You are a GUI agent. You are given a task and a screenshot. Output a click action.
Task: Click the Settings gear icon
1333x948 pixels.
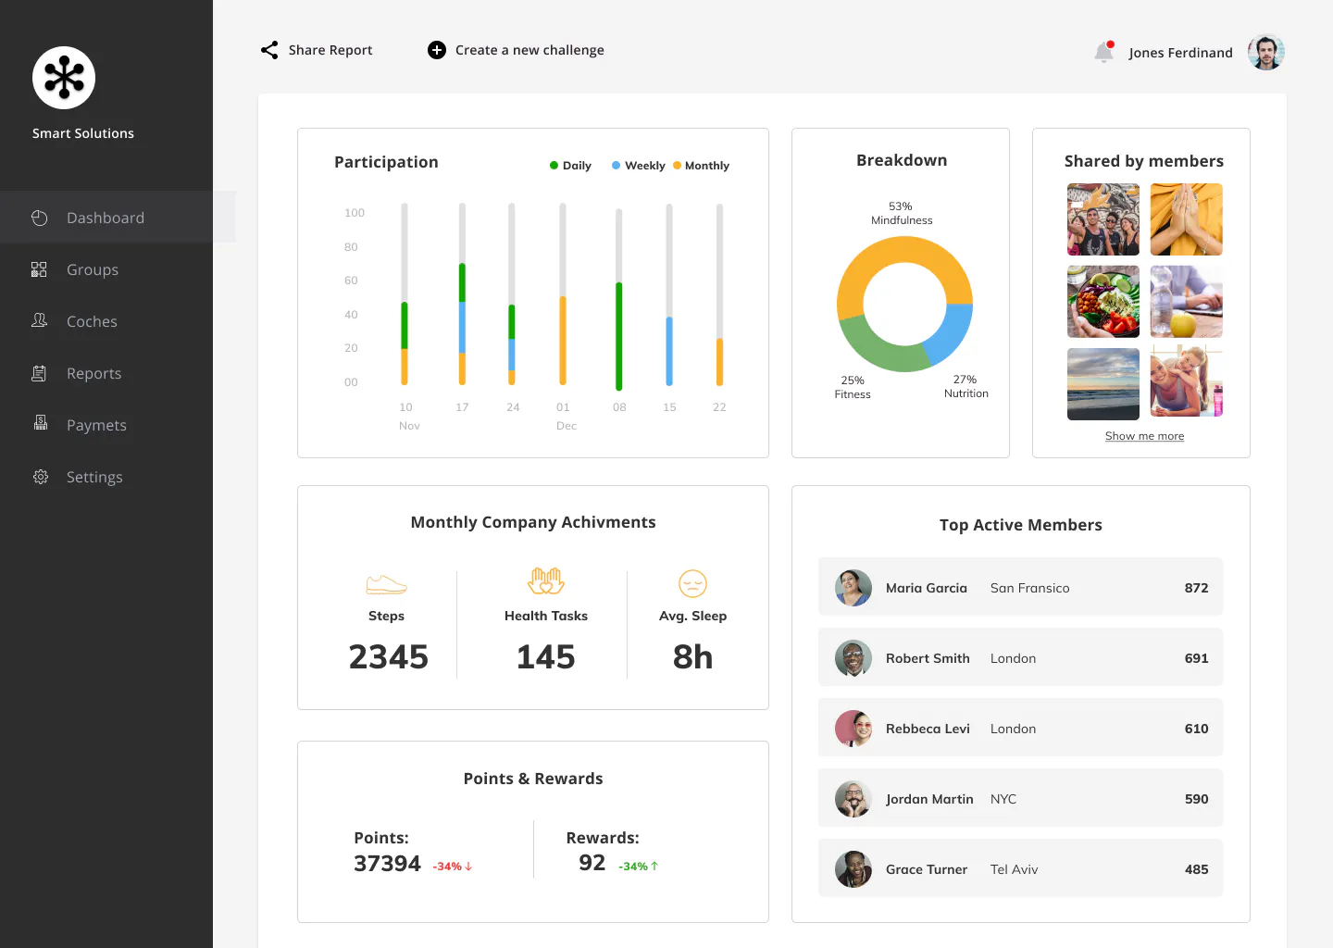[41, 477]
